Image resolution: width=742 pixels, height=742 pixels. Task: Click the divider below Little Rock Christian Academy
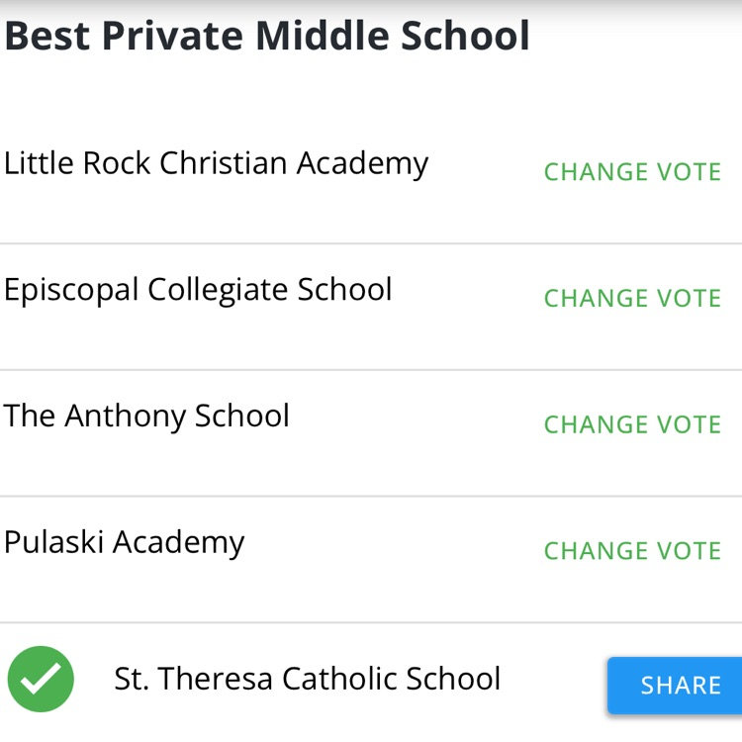[371, 243]
